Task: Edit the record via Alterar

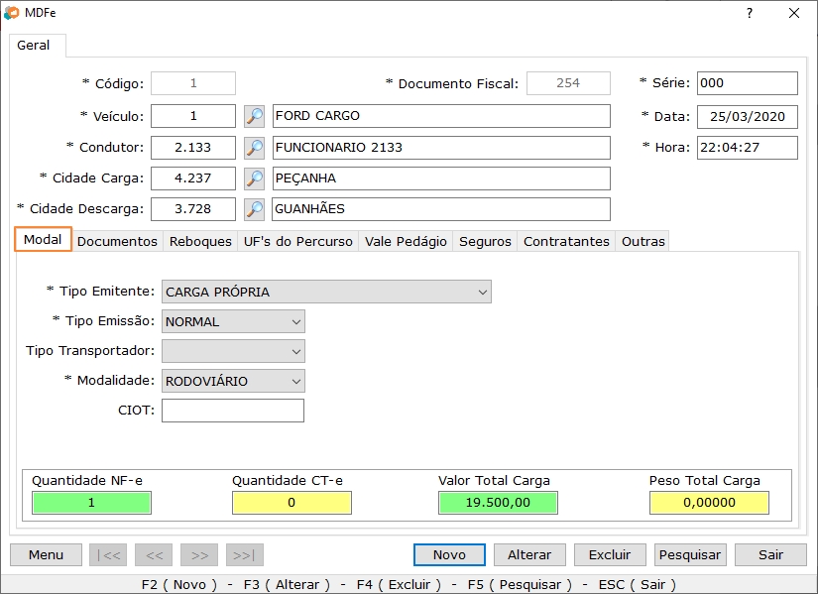Action: click(529, 554)
